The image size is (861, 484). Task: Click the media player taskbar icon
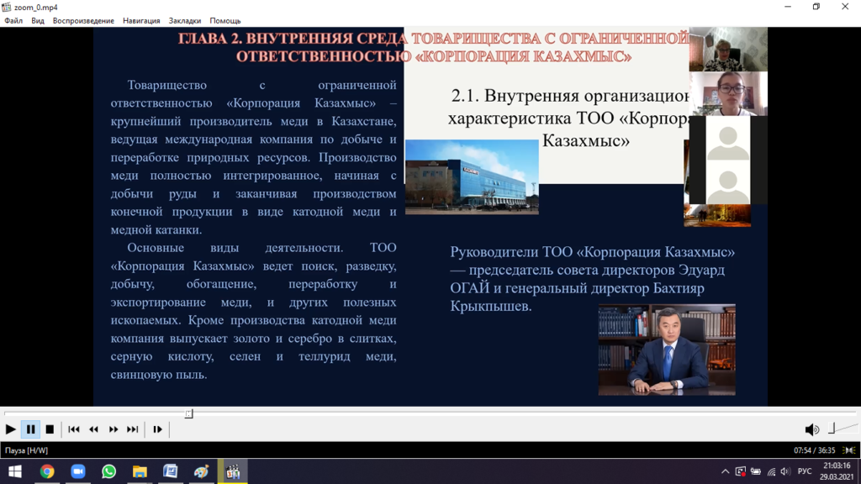233,471
